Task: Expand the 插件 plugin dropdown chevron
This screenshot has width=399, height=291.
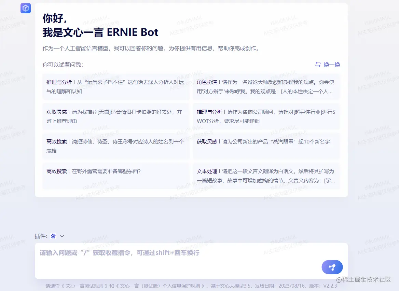Action: [62, 236]
